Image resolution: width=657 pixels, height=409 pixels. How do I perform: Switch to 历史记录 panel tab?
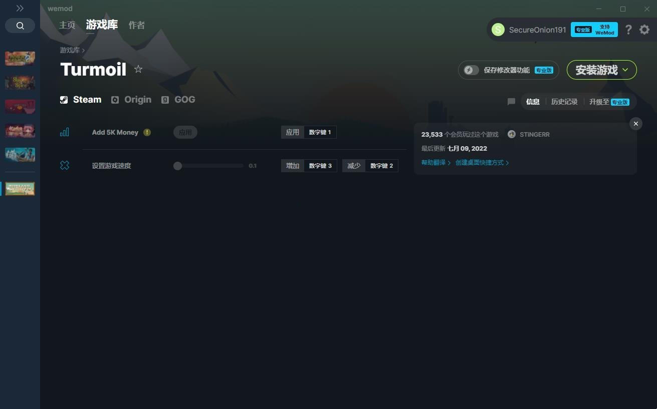(x=564, y=102)
